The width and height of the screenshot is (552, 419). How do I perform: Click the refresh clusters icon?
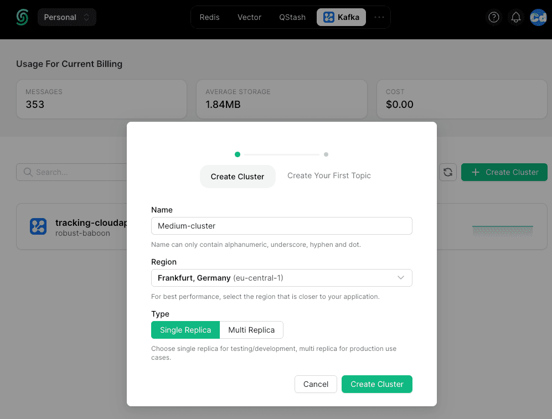(x=448, y=172)
